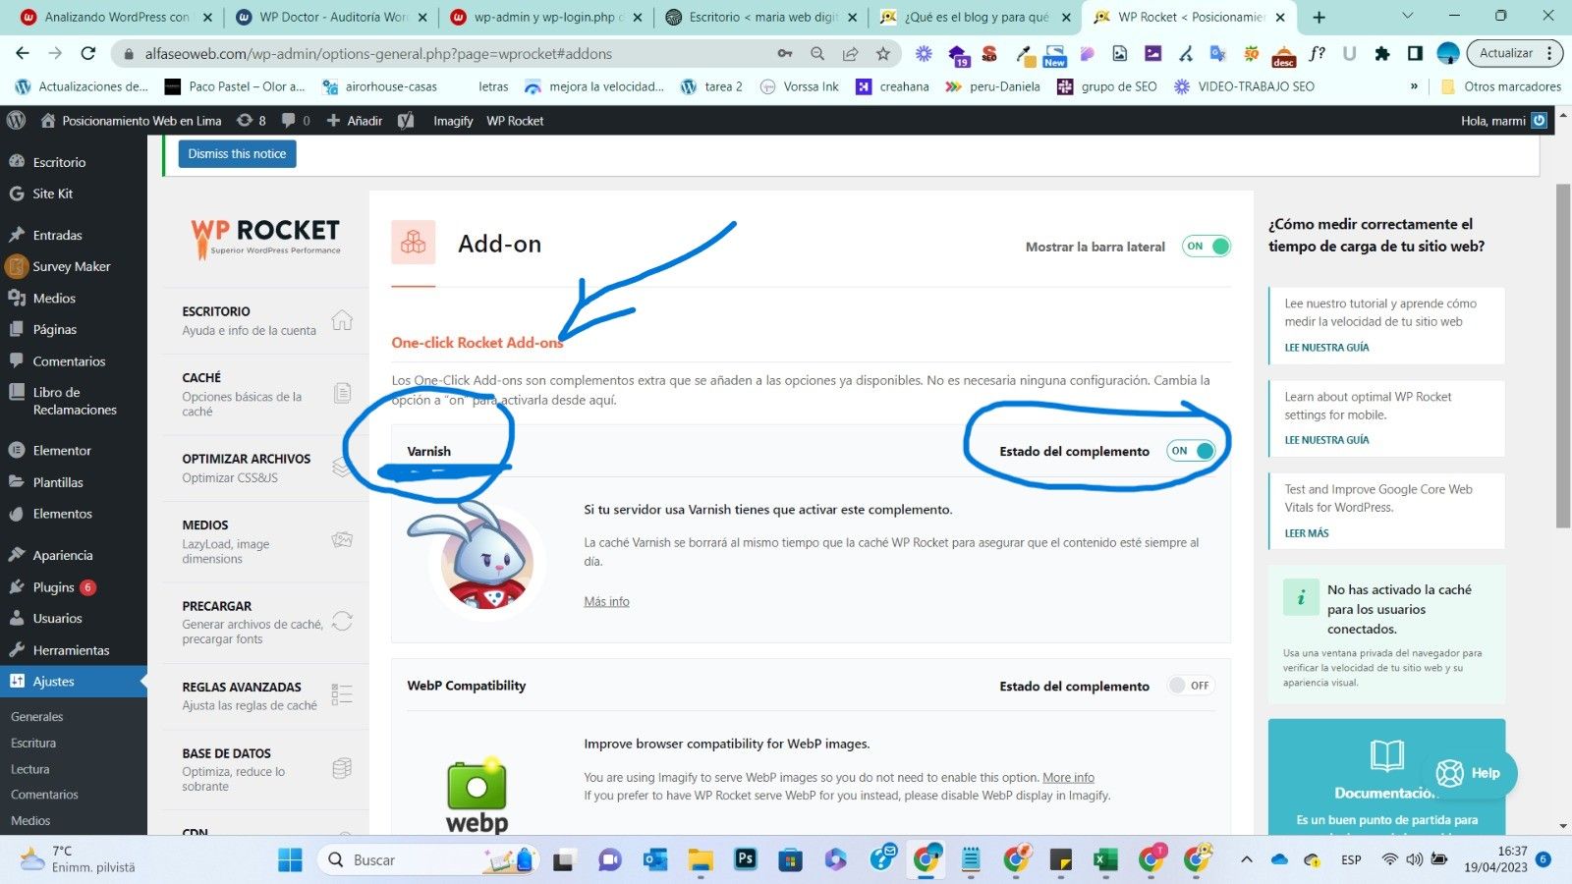Click Hola, marmi profile menu
The width and height of the screenshot is (1572, 884).
pos(1503,121)
